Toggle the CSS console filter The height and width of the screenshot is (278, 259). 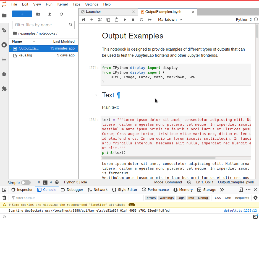218,198
